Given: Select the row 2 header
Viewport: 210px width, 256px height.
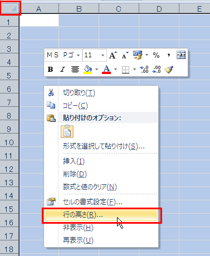Looking at the screenshot, I should [x=9, y=33].
